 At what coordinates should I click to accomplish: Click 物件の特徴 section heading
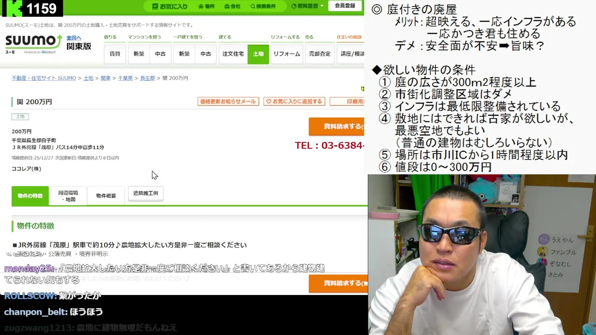pos(35,226)
